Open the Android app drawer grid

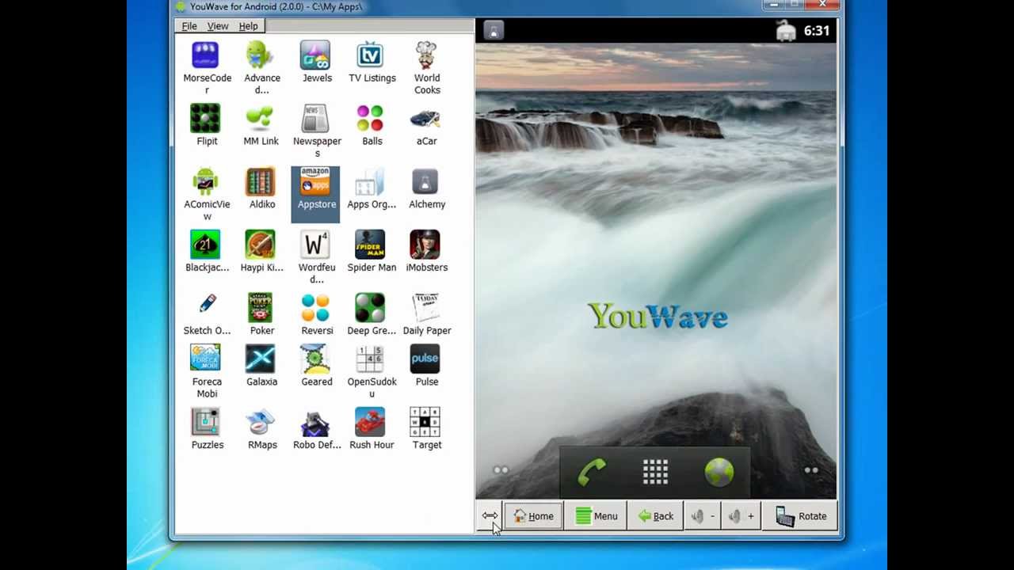click(655, 473)
